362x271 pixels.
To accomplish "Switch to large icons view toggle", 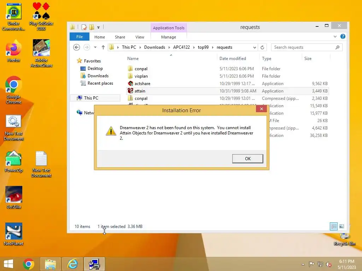I will click(342, 226).
